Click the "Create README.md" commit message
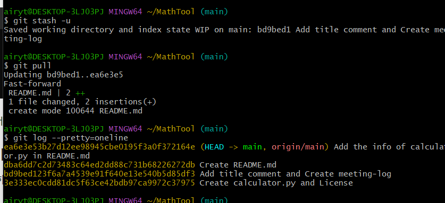The height and width of the screenshot is (203, 445). click(x=238, y=165)
